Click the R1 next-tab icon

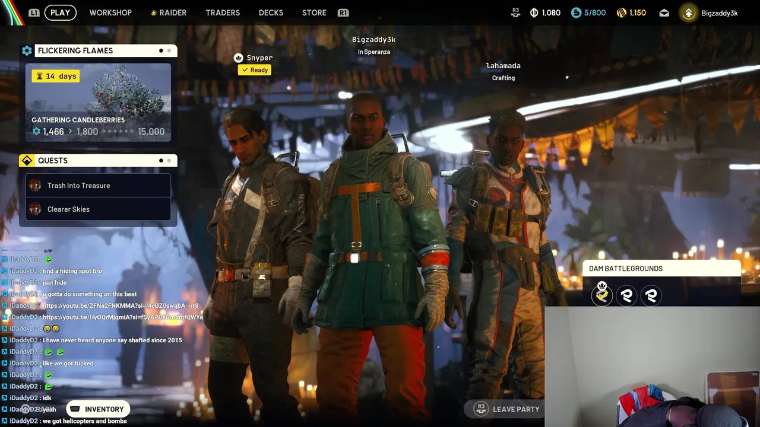pos(343,12)
